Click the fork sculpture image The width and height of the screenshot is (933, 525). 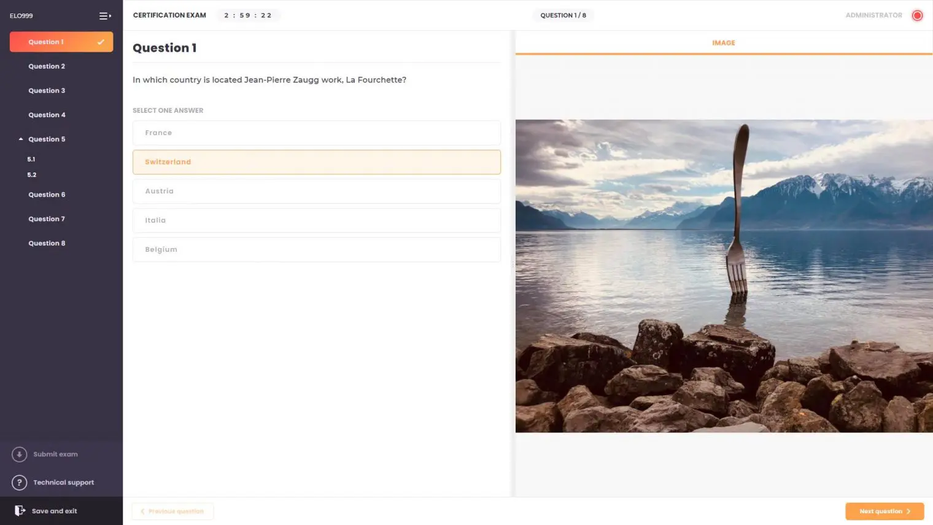[724, 276]
